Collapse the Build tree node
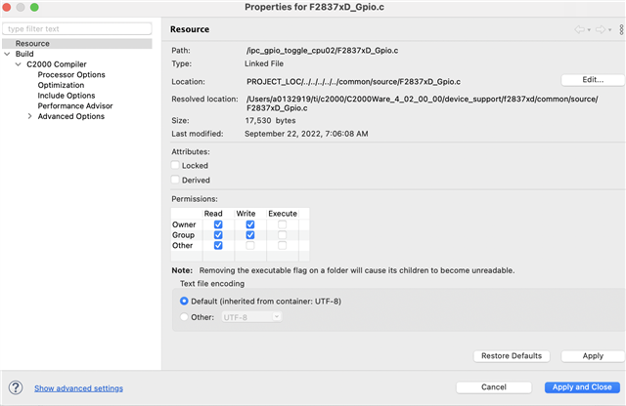 [8, 54]
